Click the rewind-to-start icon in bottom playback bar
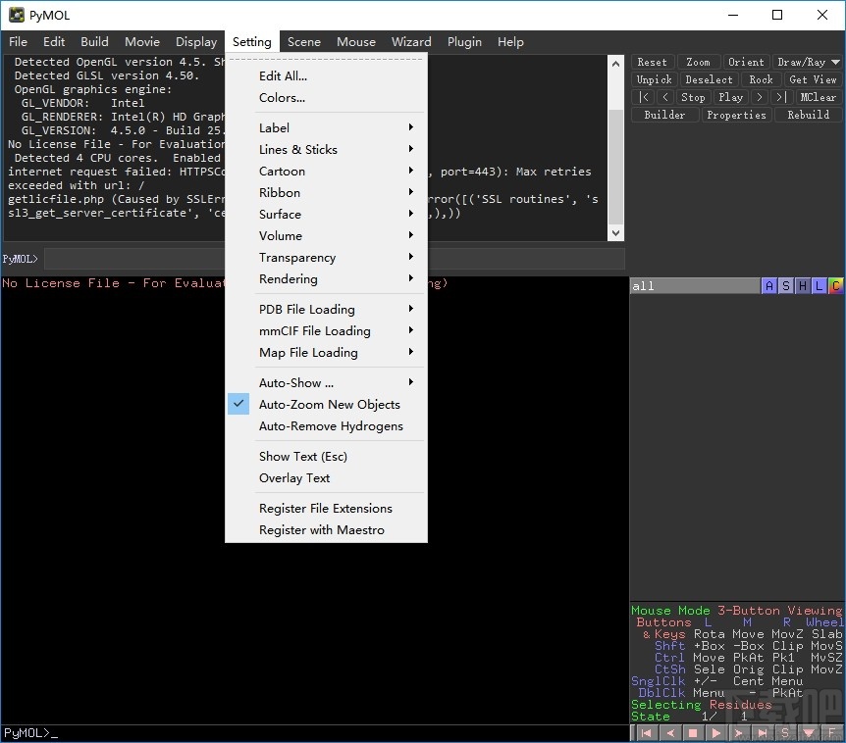The height and width of the screenshot is (743, 846). [645, 733]
